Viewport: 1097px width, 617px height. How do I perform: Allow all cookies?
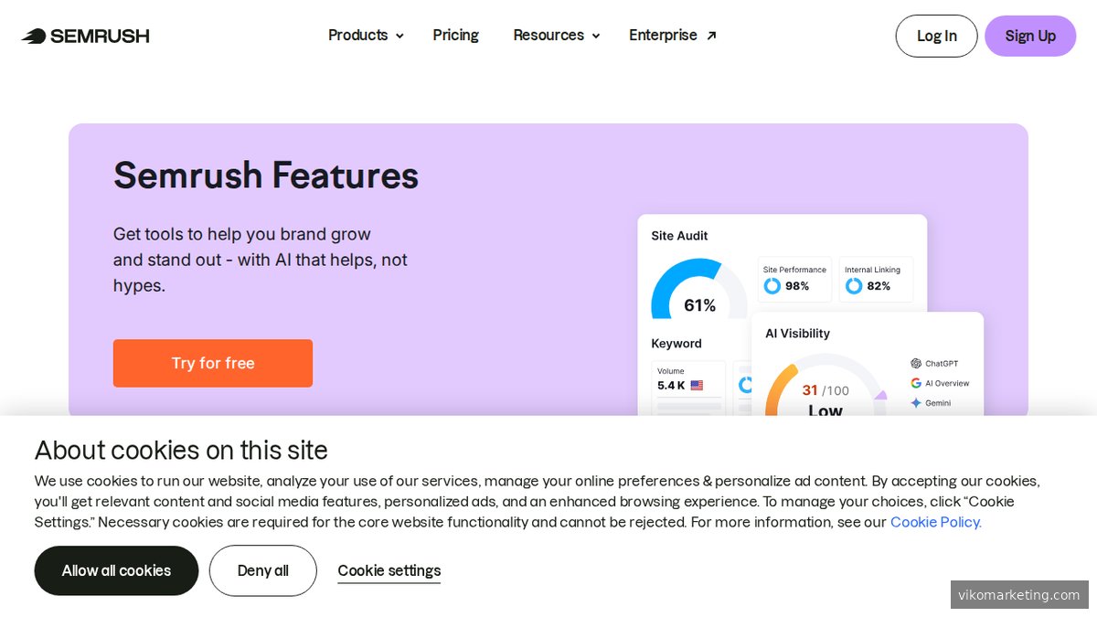[116, 570]
